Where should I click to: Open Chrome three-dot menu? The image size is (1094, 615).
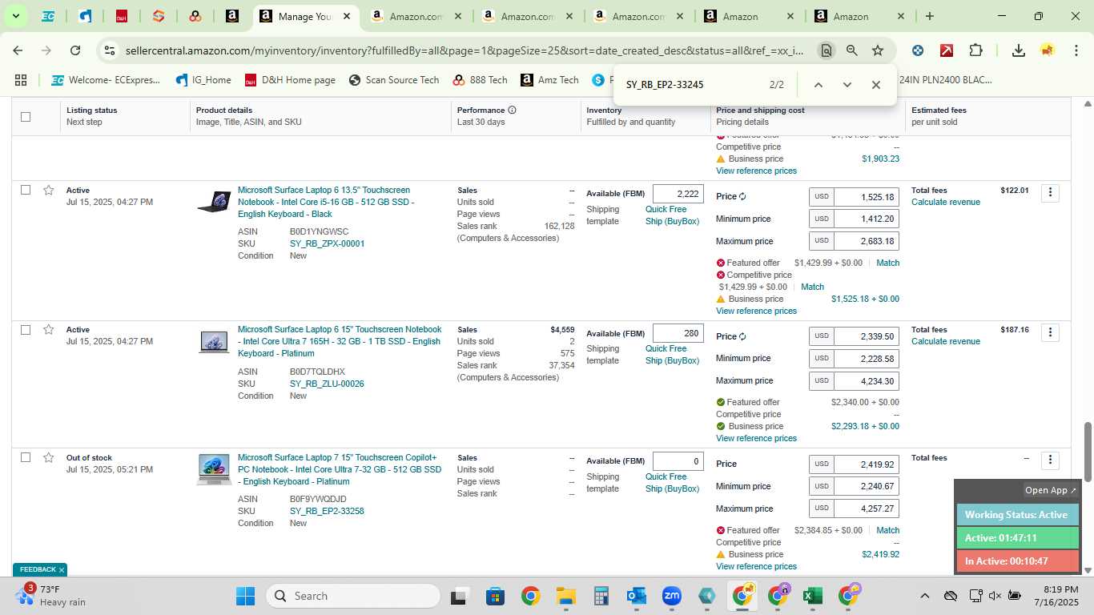pos(1076,50)
